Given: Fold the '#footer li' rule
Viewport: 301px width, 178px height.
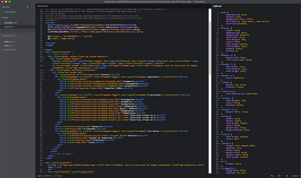Looking at the screenshot, I should (x=220, y=64).
